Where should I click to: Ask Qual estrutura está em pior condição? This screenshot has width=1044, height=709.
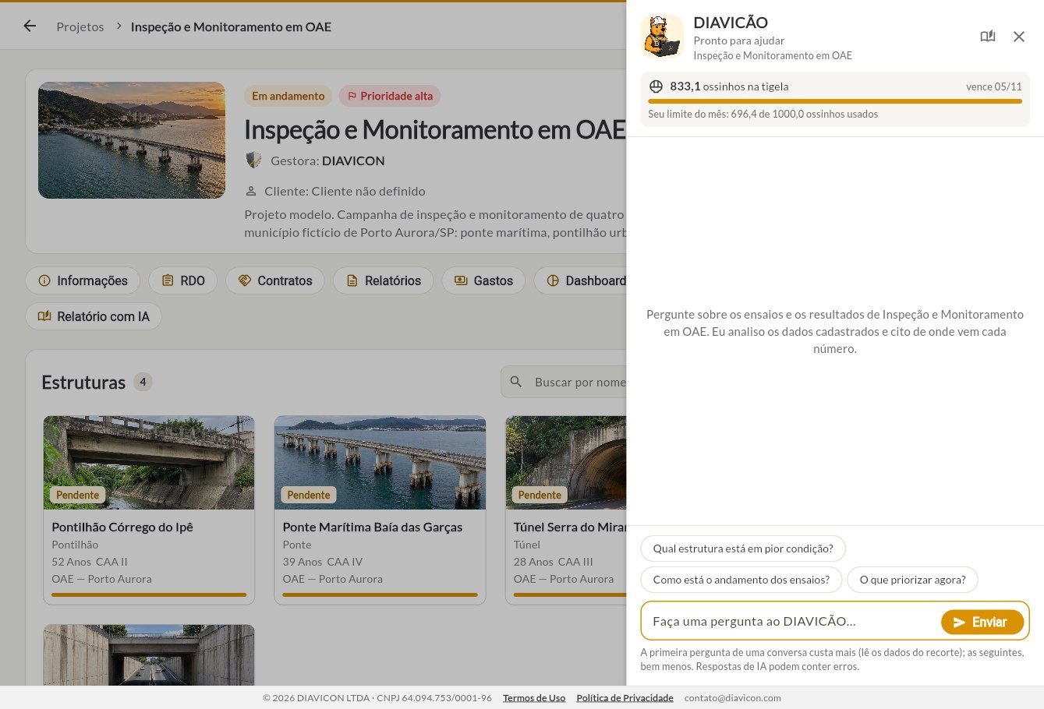click(743, 549)
